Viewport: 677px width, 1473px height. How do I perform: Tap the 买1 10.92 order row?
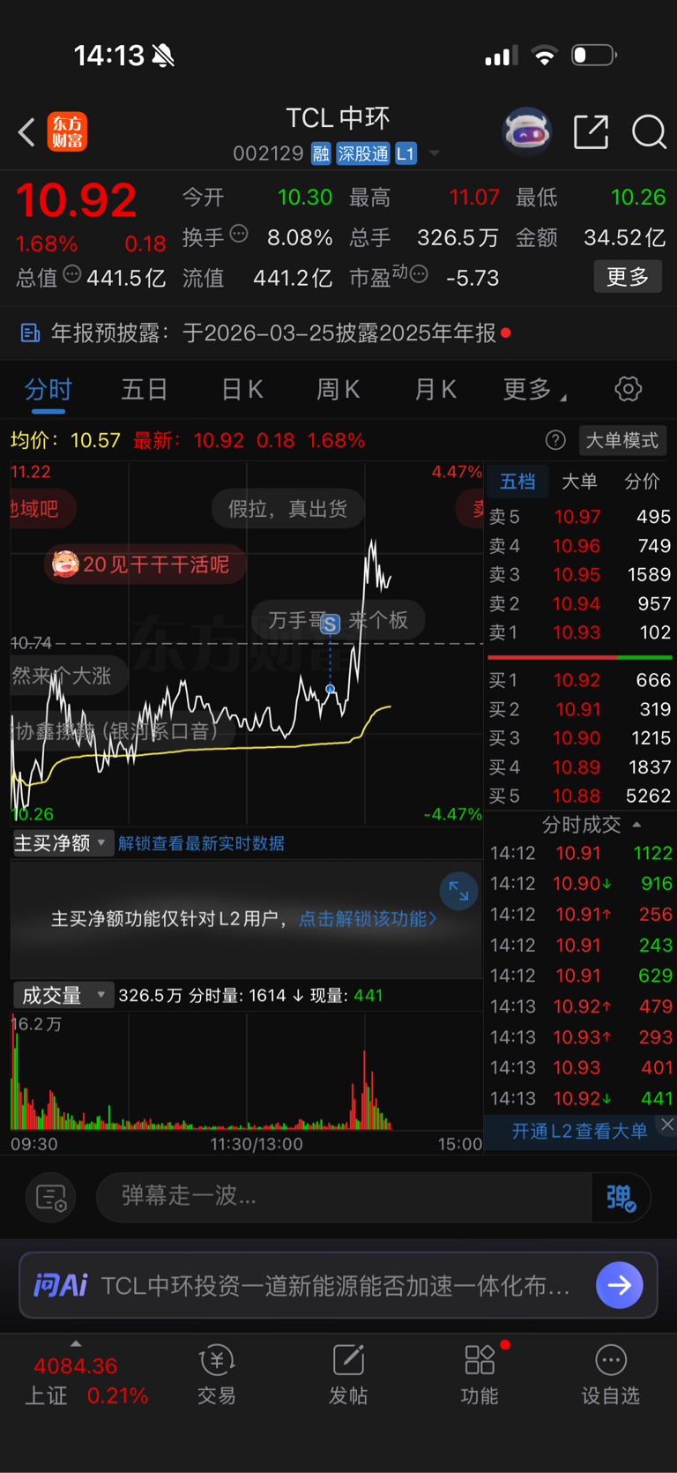pyautogui.click(x=580, y=680)
